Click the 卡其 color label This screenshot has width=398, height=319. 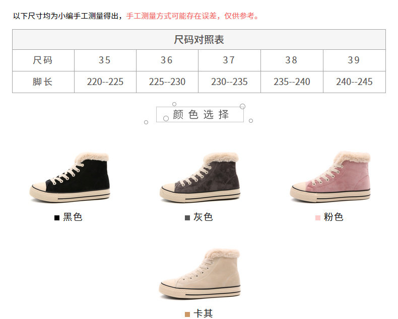click(203, 313)
